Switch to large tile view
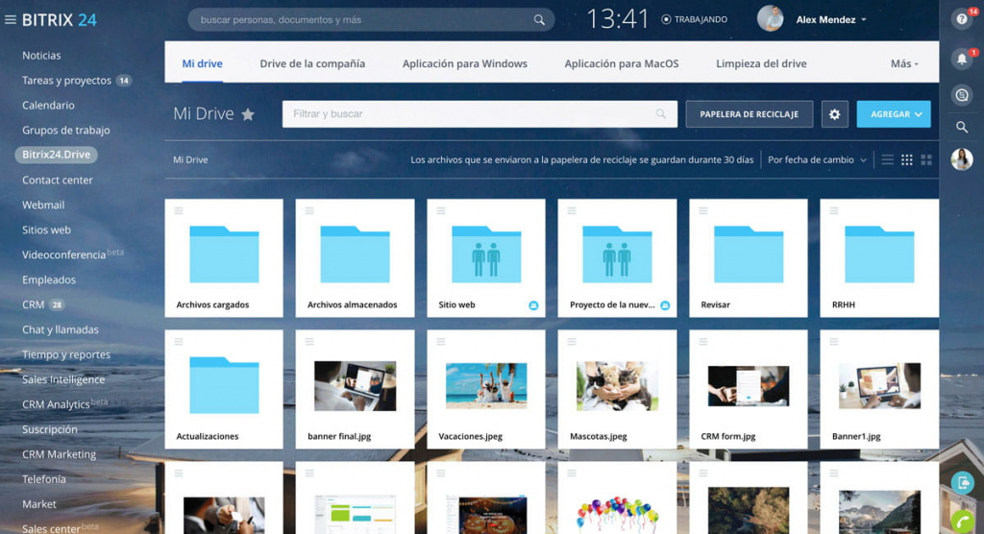 click(926, 160)
